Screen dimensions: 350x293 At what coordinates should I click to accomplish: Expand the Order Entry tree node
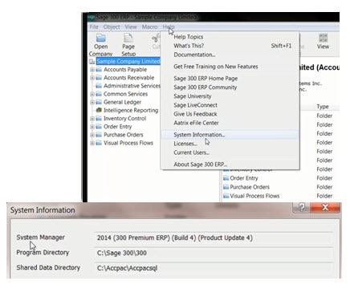(x=92, y=126)
